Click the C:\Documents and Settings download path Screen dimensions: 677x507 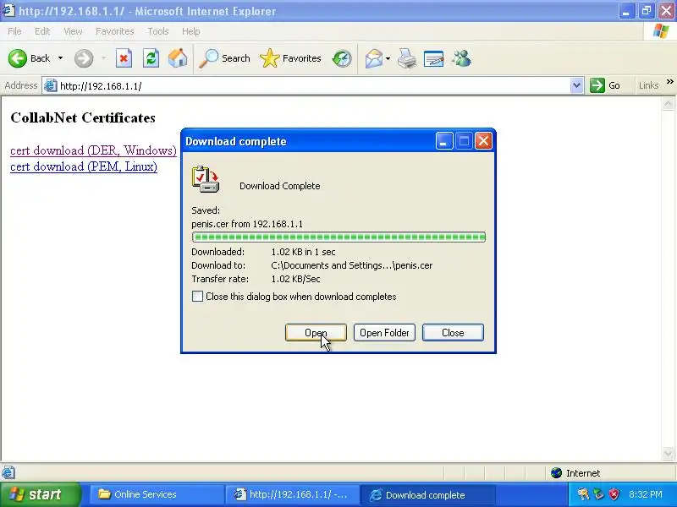point(352,265)
